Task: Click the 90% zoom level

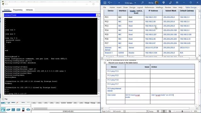Action: [x=195, y=111]
